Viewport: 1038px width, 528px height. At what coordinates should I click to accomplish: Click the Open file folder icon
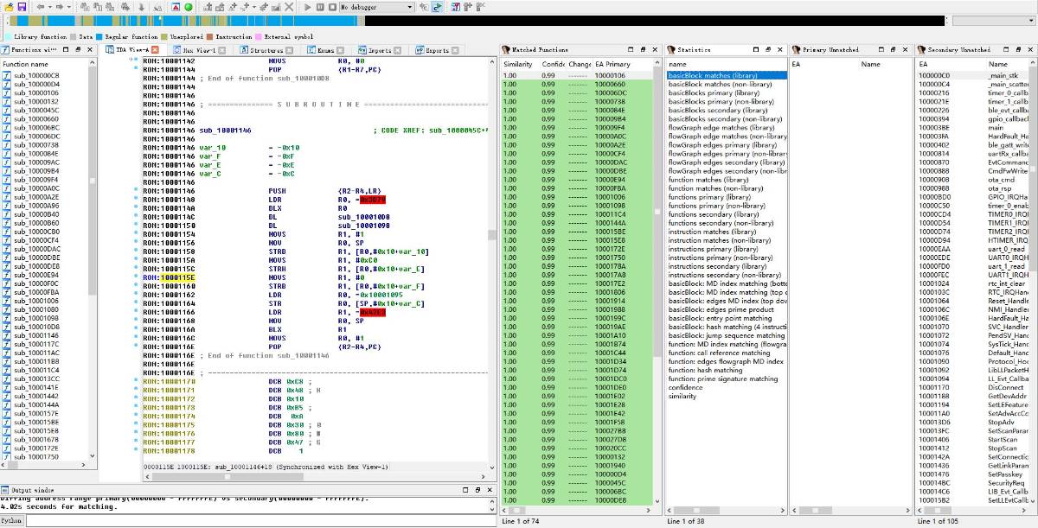tap(8, 7)
